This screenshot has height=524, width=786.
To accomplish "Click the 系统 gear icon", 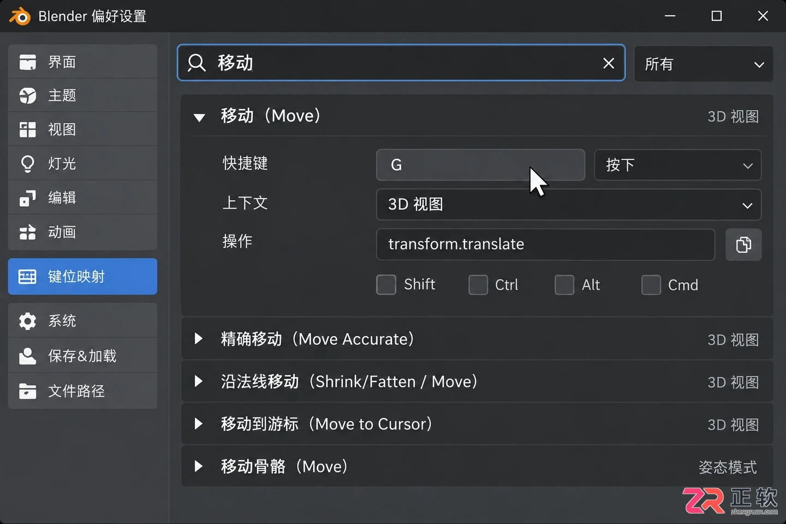I will click(x=27, y=321).
